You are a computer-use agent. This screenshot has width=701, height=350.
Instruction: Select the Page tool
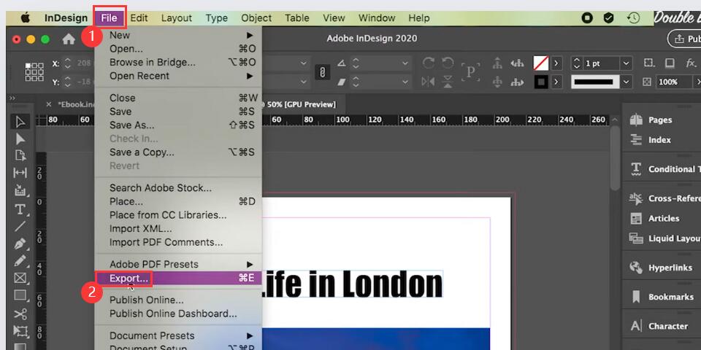pyautogui.click(x=20, y=155)
